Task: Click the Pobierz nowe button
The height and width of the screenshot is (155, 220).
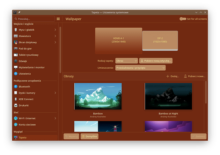Action: click(194, 76)
